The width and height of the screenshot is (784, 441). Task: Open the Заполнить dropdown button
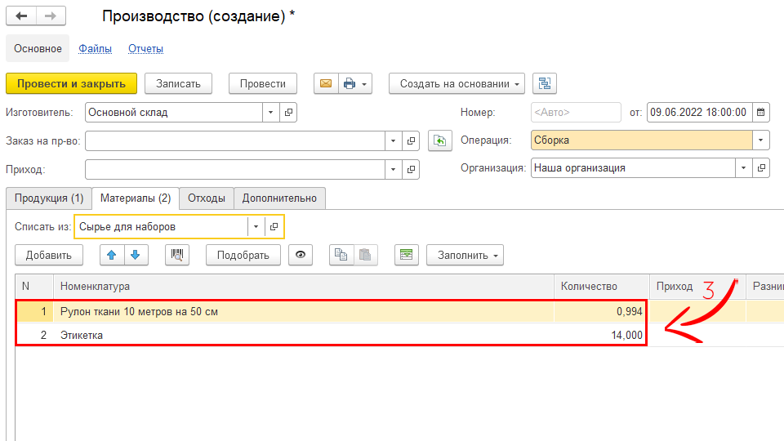(465, 255)
